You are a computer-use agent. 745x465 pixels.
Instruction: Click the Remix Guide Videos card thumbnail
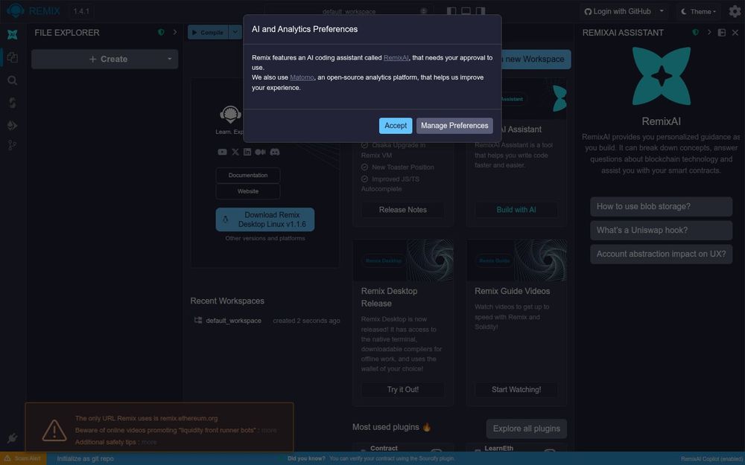(x=516, y=260)
